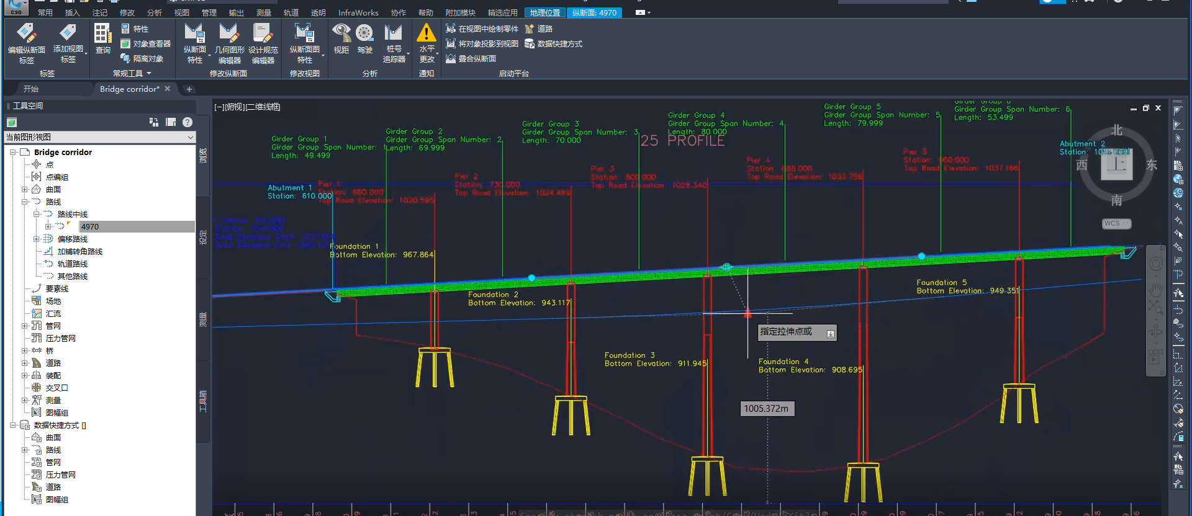Click the Toolspace preview toggle icon
Image resolution: width=1192 pixels, height=516 pixels.
pyautogui.click(x=154, y=122)
